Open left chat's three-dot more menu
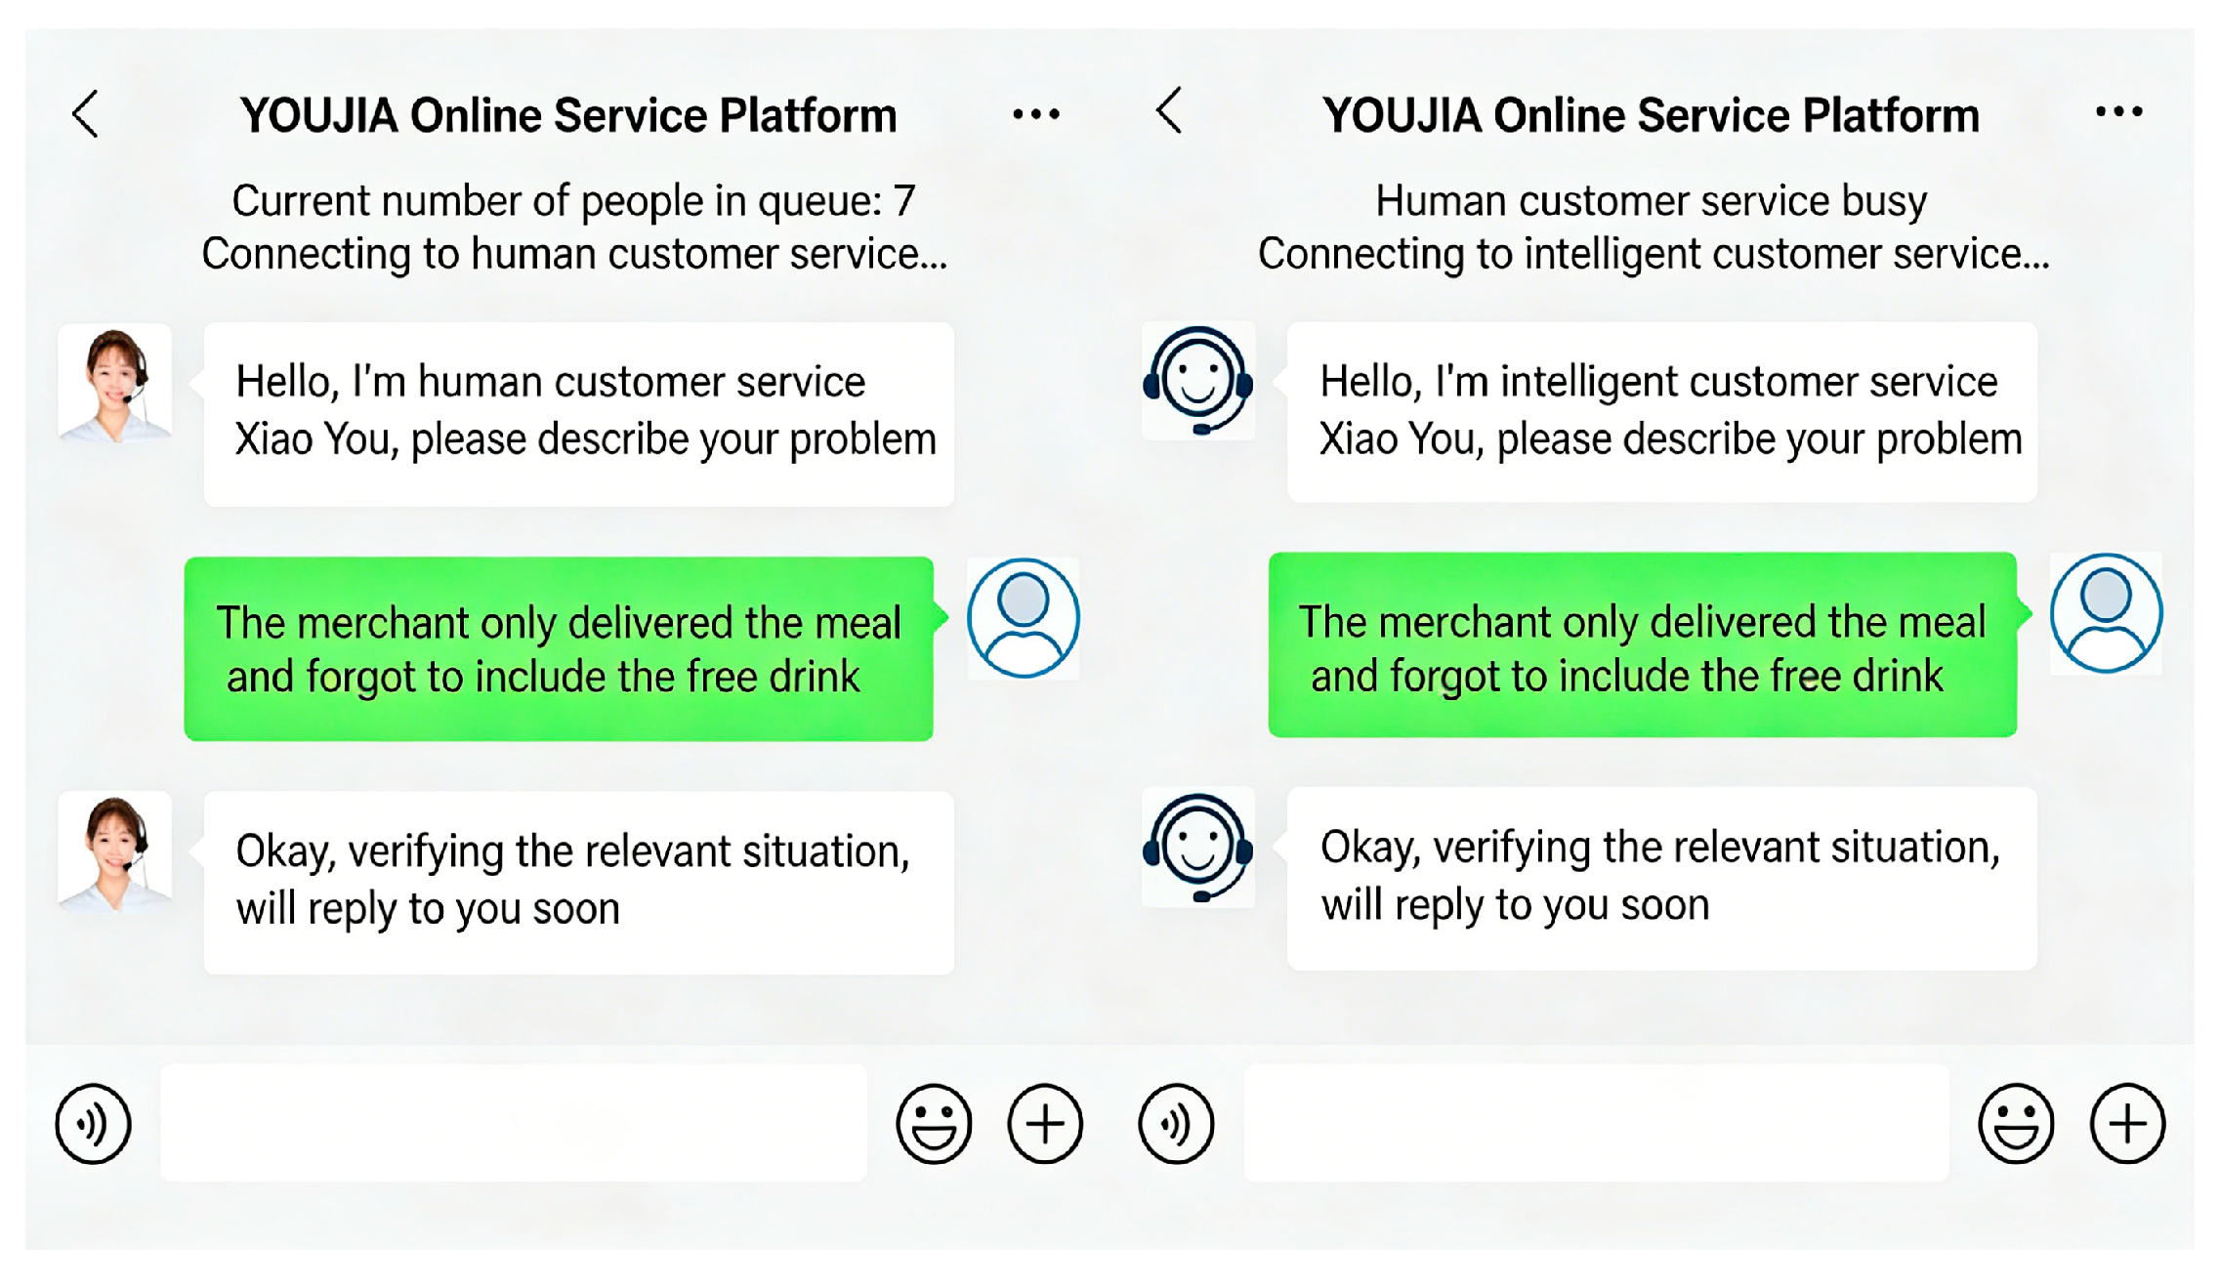 pos(1035,114)
